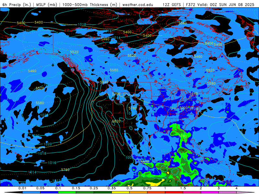Select the '0.15' legend value
Image resolution: width=259 pixels, height=194 pixels.
point(76,188)
